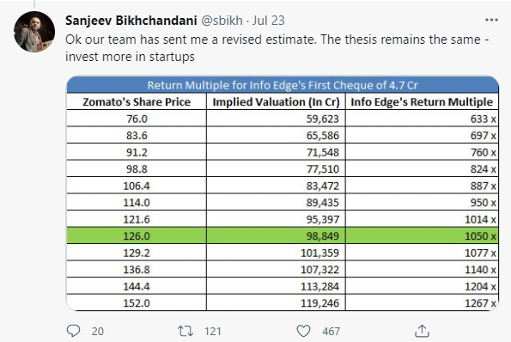Click the like count 467
Viewport: 511px width, 342px height.
click(331, 331)
